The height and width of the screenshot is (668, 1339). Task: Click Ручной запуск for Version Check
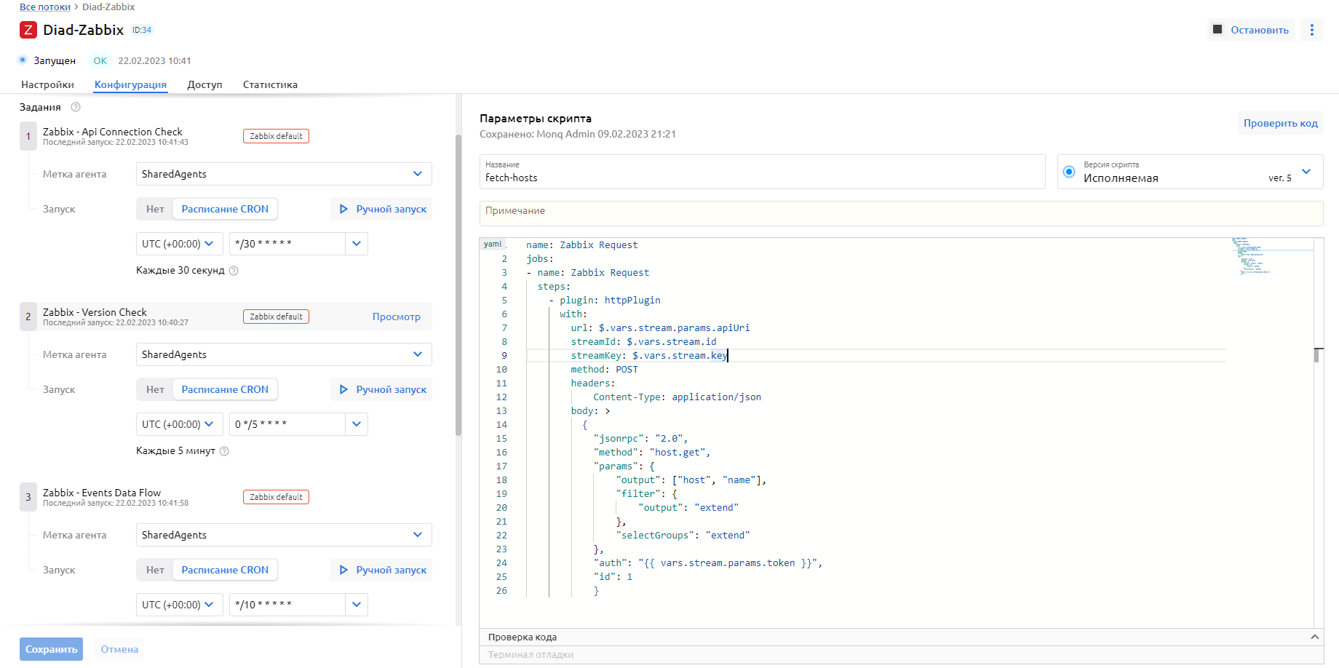click(381, 389)
